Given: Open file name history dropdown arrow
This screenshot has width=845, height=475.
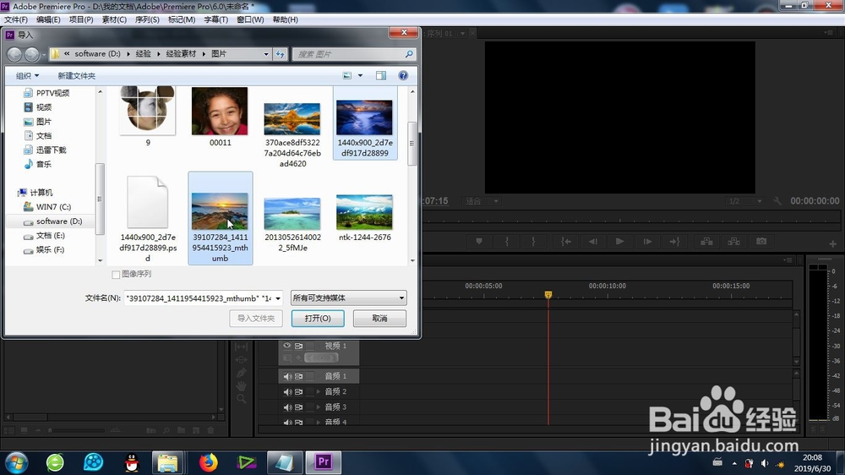Looking at the screenshot, I should (278, 298).
